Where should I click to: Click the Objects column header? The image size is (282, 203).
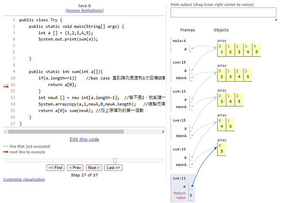click(221, 30)
